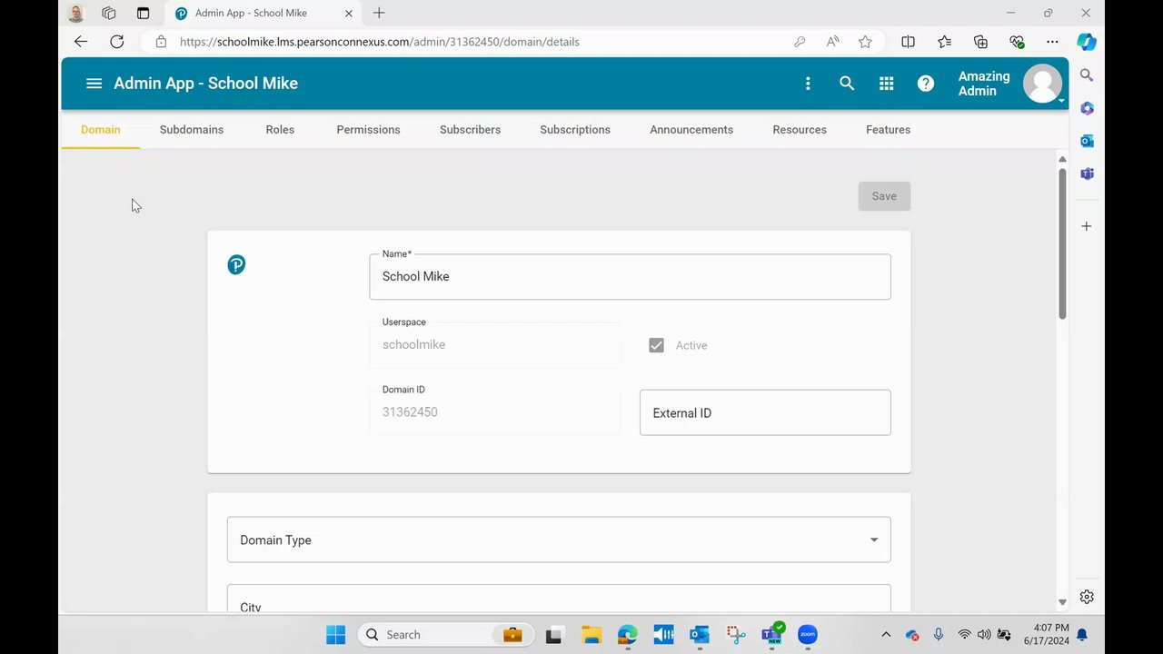The width and height of the screenshot is (1163, 654).
Task: Click the Userspace field schoolmike
Action: pyautogui.click(x=495, y=344)
